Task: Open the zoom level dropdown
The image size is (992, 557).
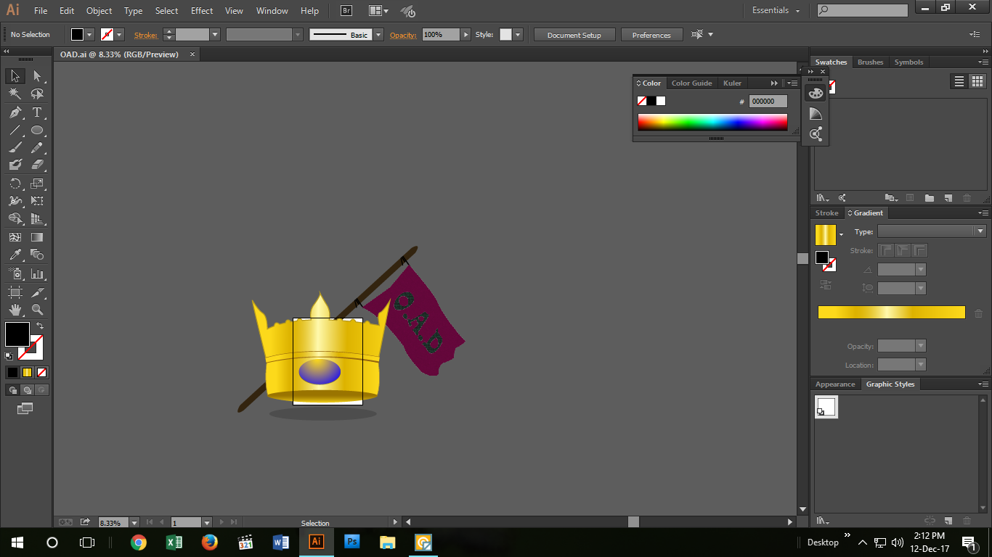Action: click(134, 521)
